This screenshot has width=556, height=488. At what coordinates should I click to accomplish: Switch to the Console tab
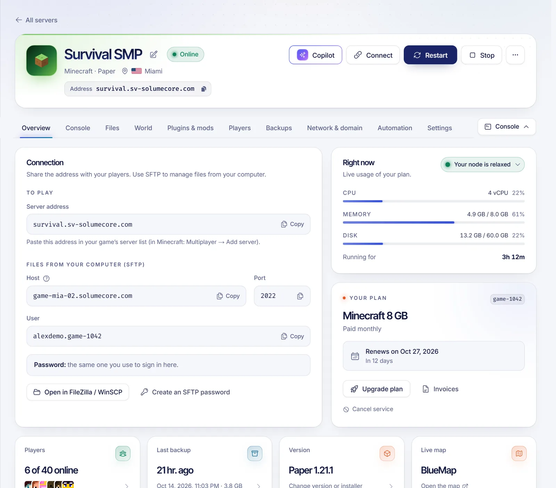(78, 128)
